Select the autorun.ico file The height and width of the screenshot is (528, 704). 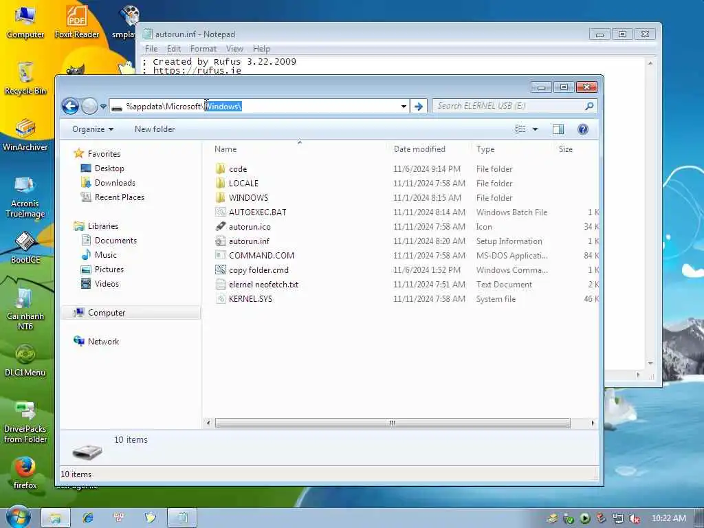coord(250,227)
